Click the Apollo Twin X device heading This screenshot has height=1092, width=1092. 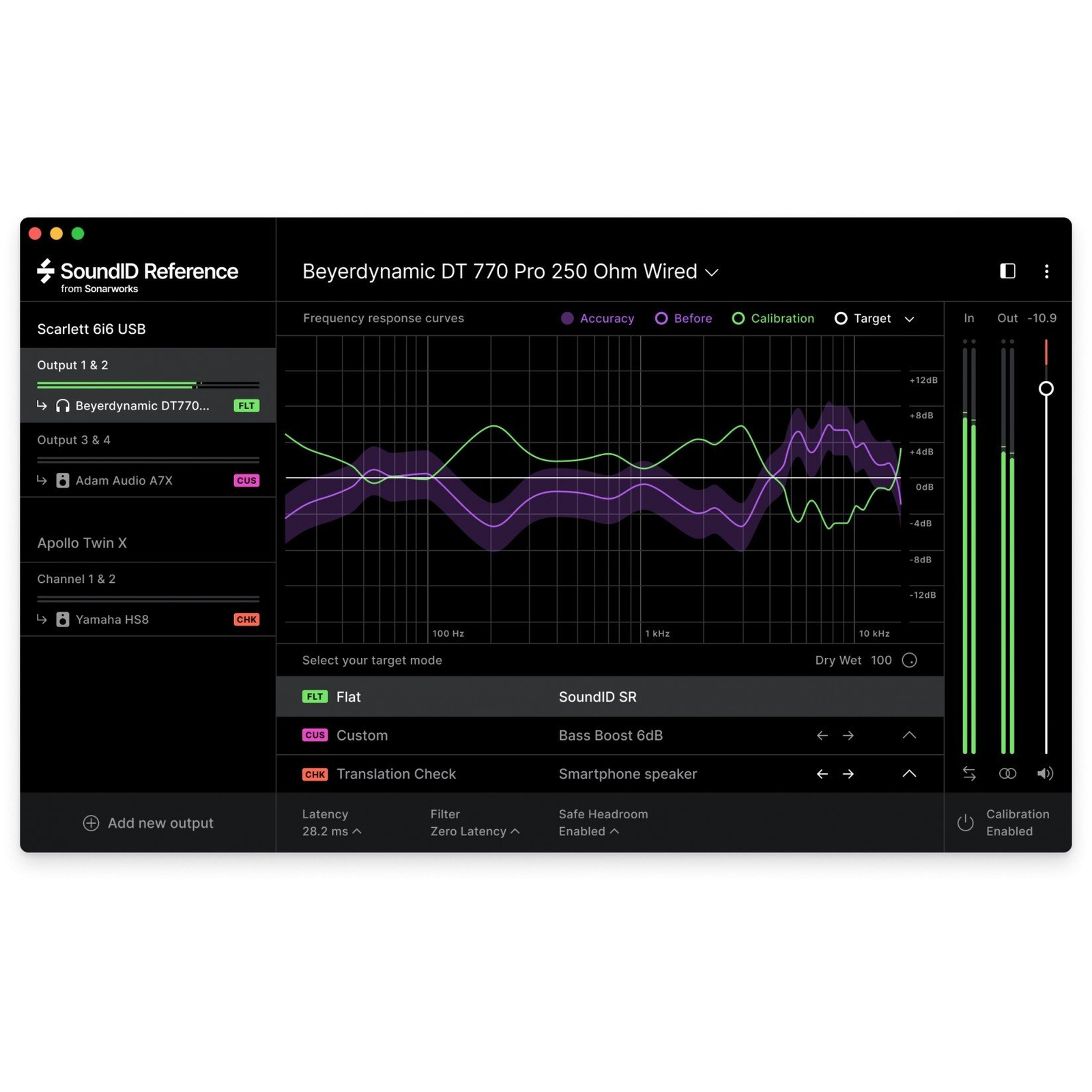82,543
